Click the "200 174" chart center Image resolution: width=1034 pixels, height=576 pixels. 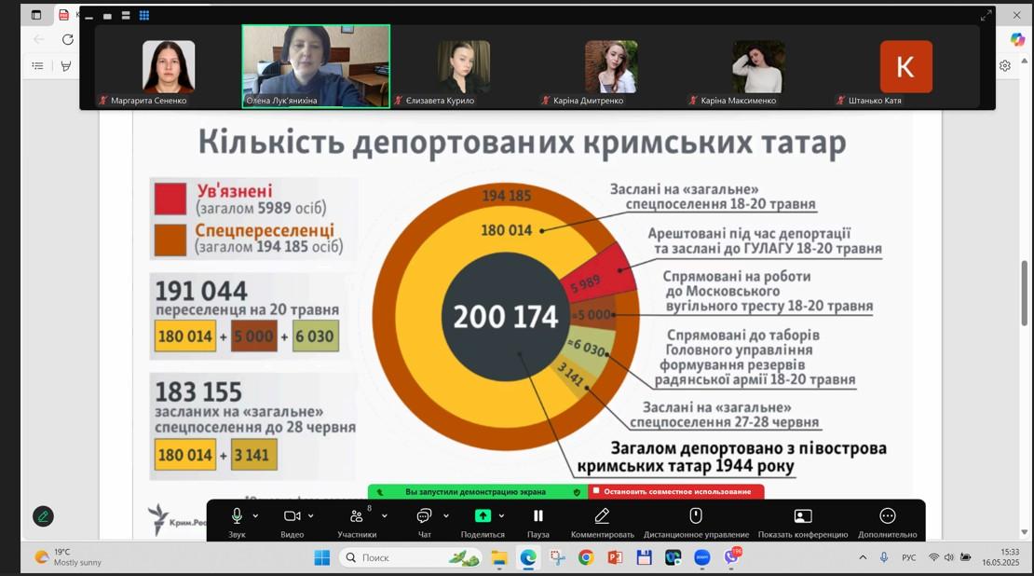(506, 317)
